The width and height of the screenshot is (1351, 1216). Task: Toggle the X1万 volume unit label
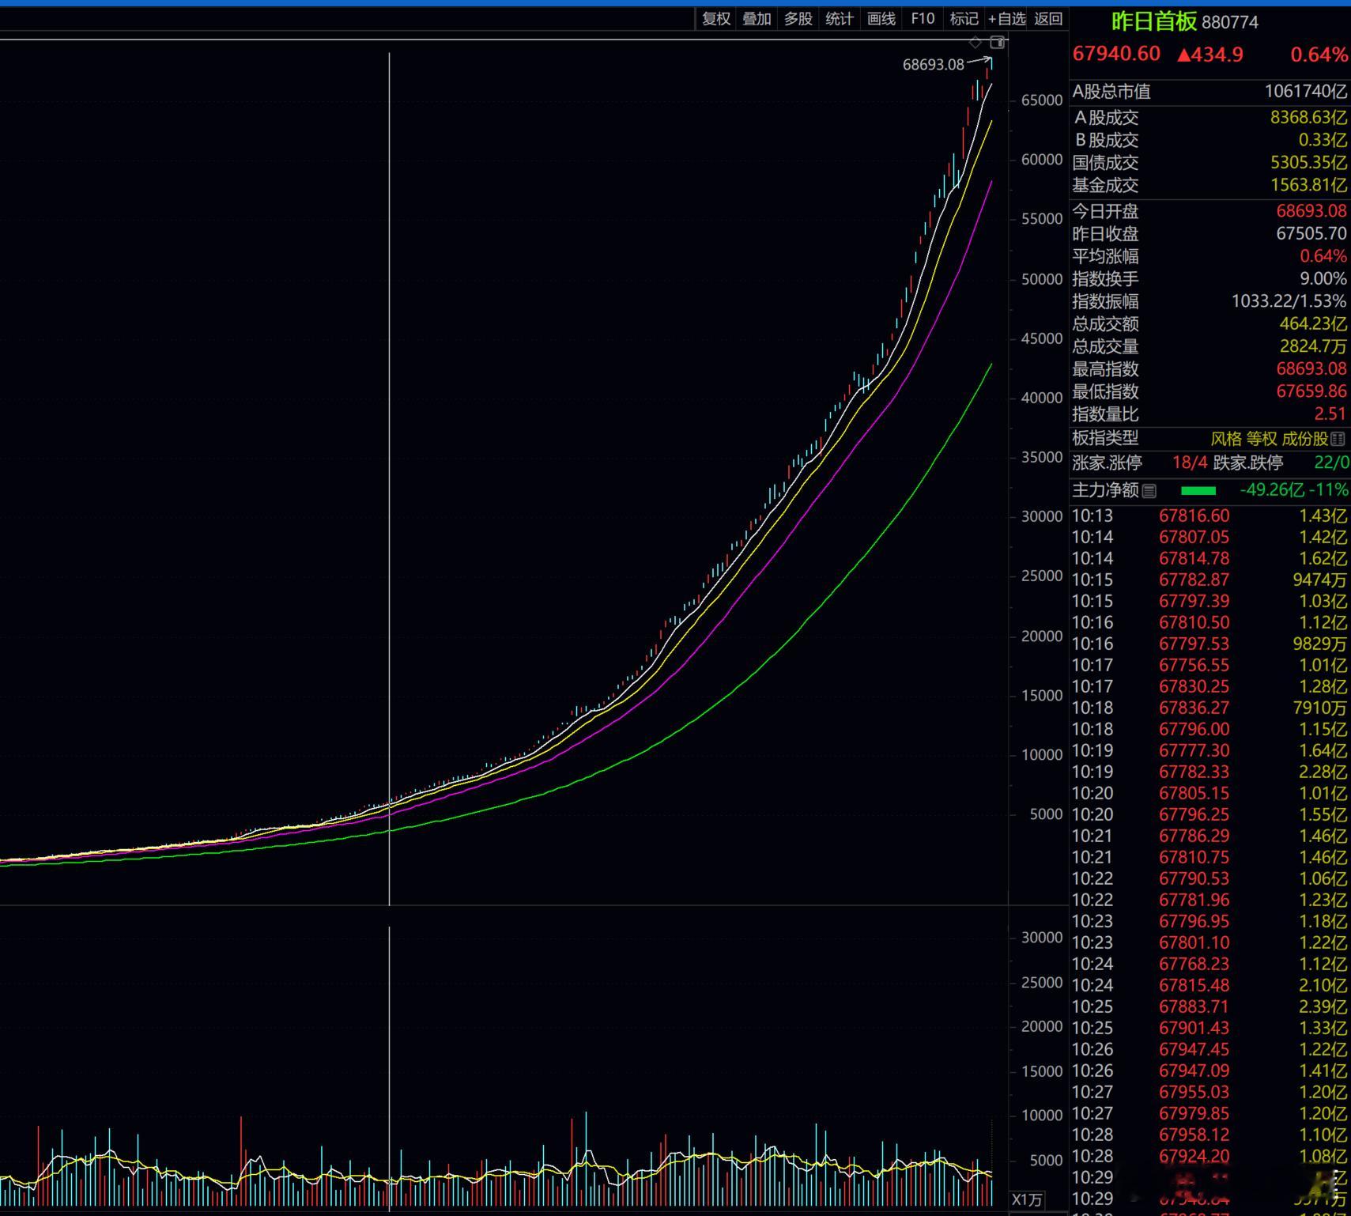pos(1028,1200)
